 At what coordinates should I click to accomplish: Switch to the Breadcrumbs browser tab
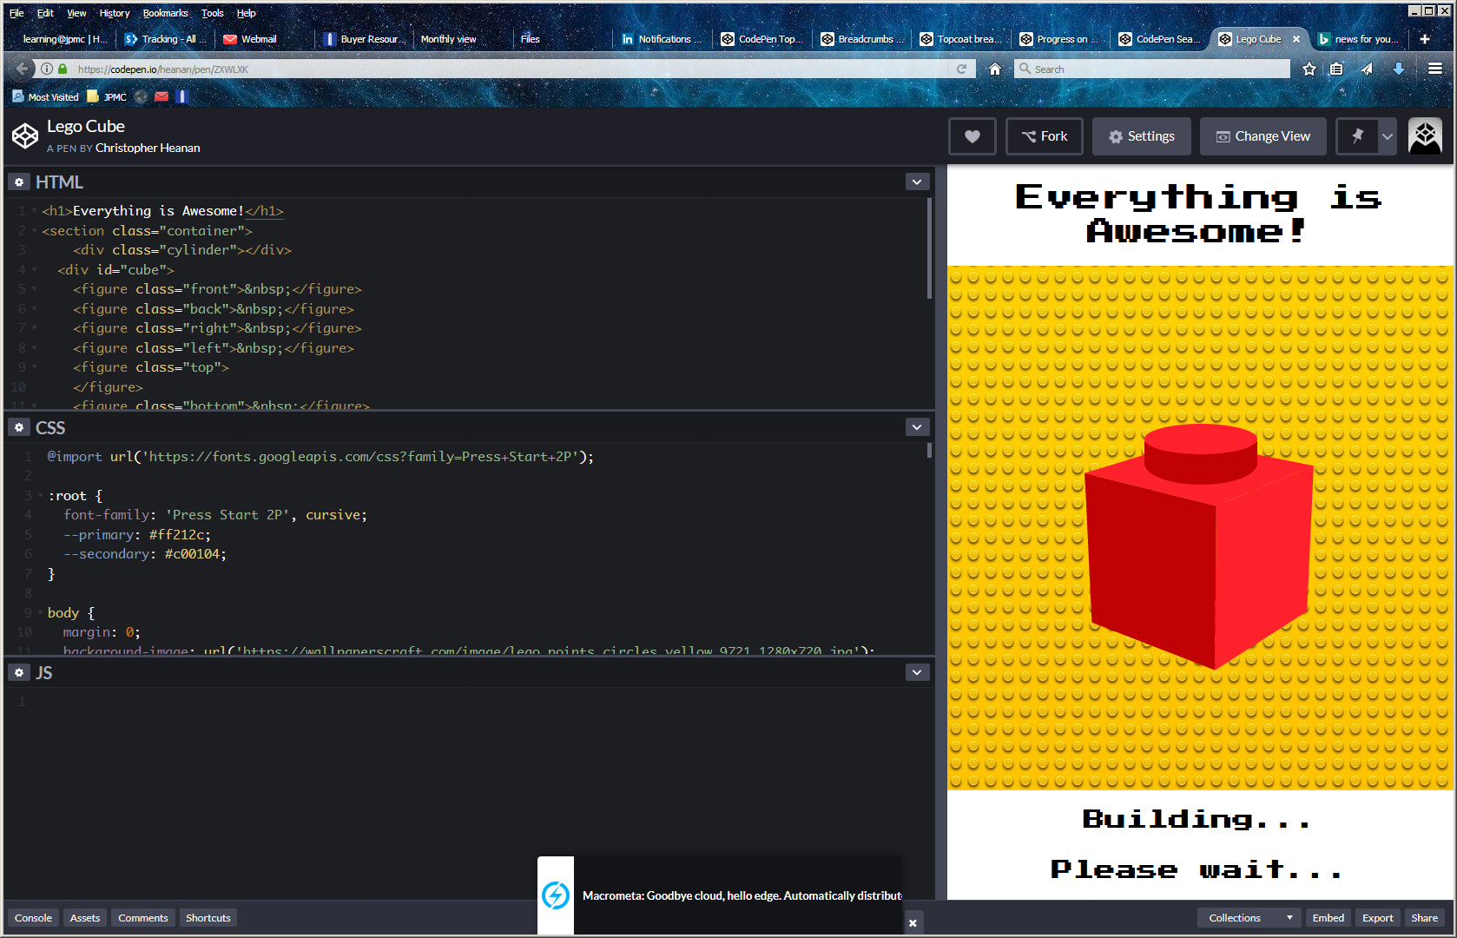863,39
